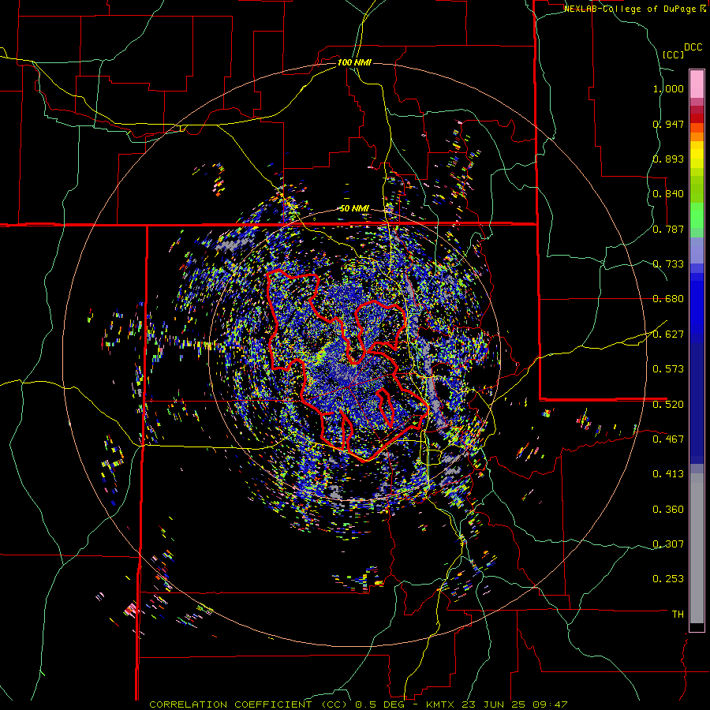Image resolution: width=710 pixels, height=710 pixels.
Task: Click the 0.680 legend value
Action: point(668,299)
